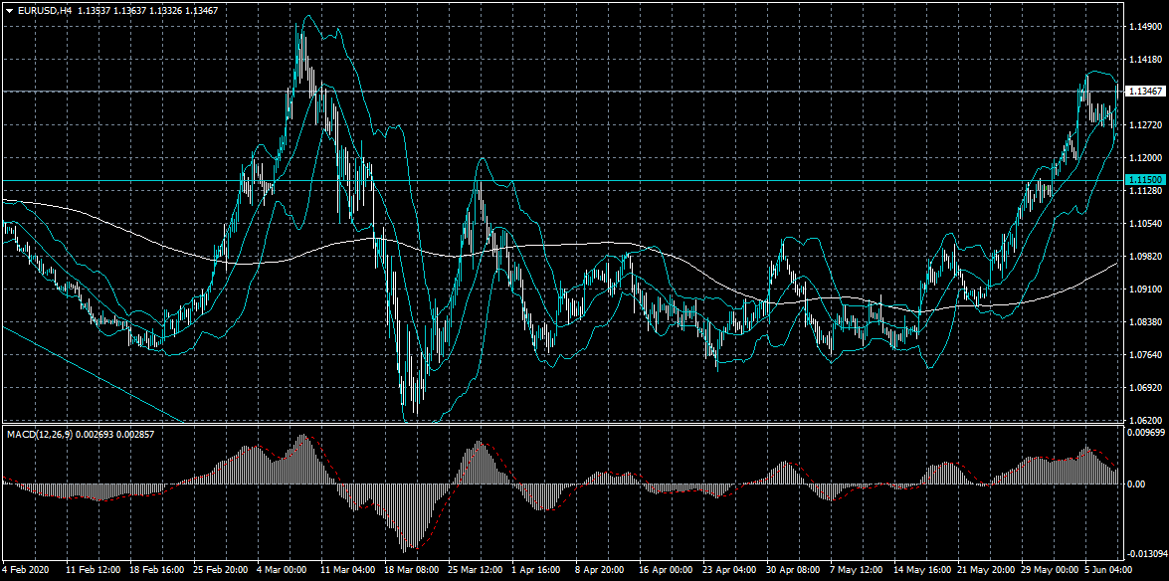Click the 7 May 12:00 time label

[859, 570]
